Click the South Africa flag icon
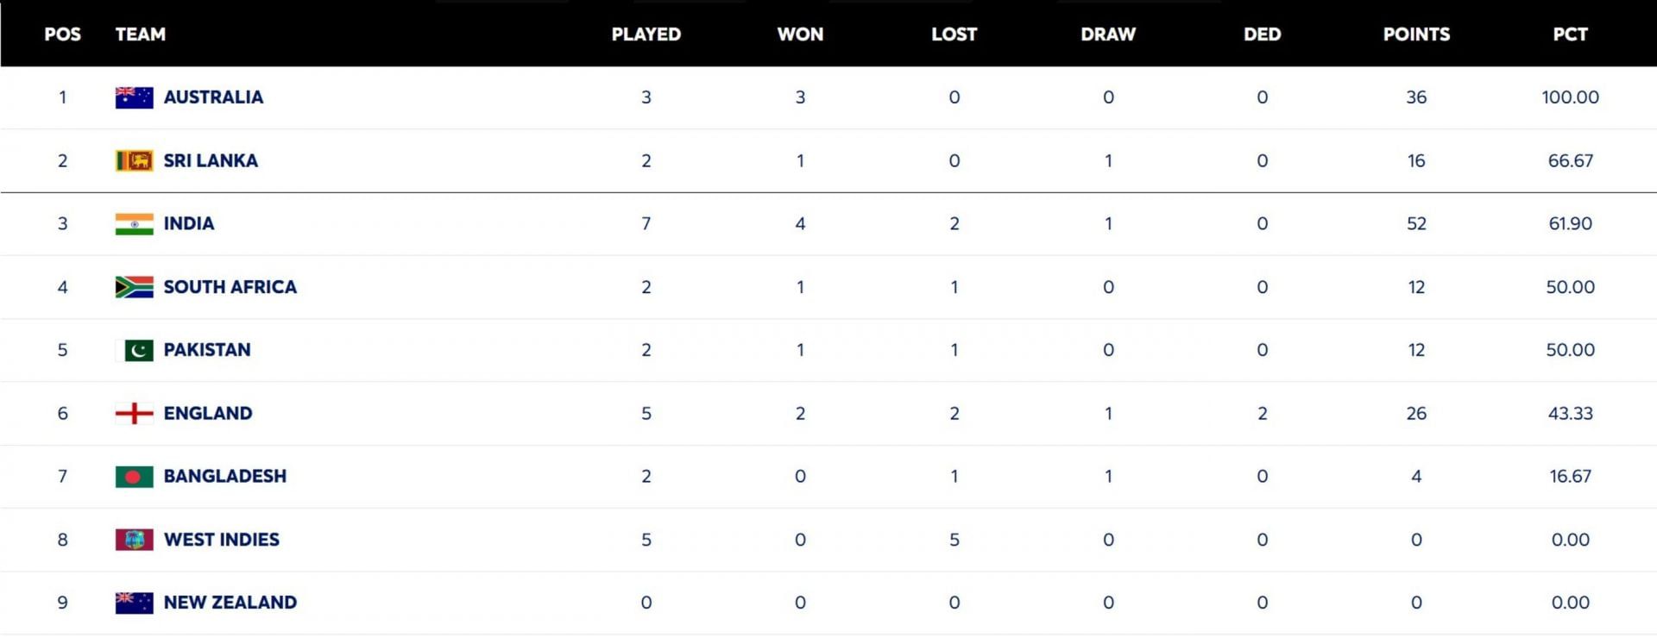 tap(134, 287)
